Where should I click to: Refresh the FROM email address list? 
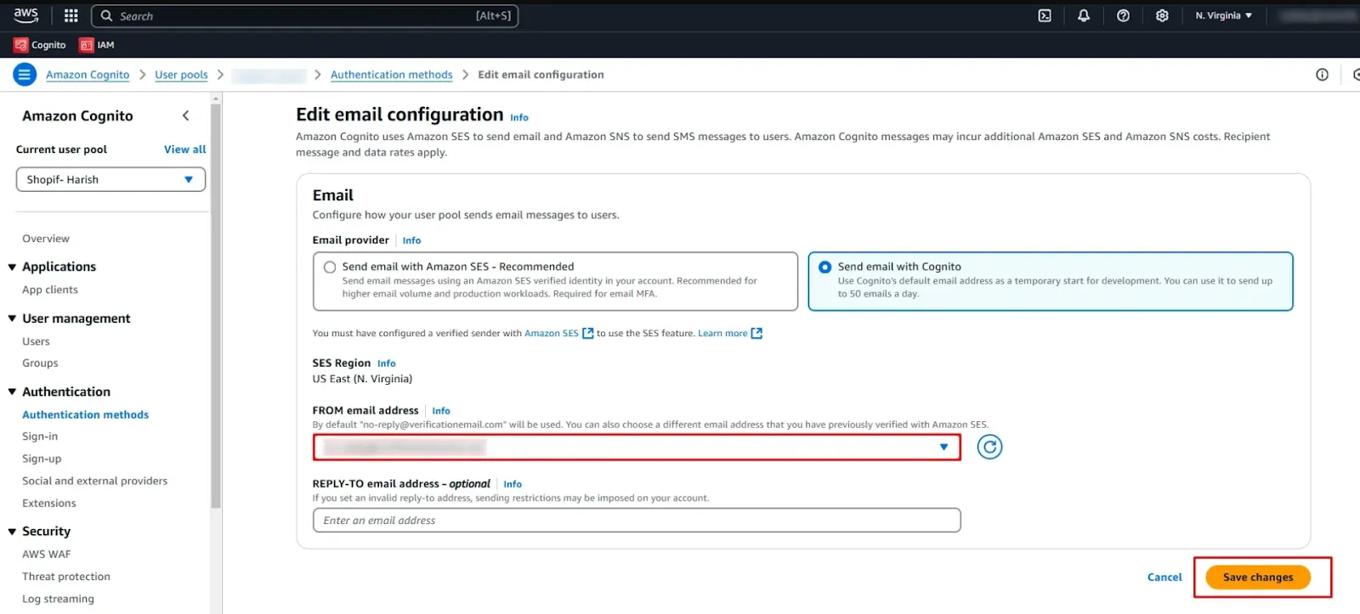click(x=989, y=447)
